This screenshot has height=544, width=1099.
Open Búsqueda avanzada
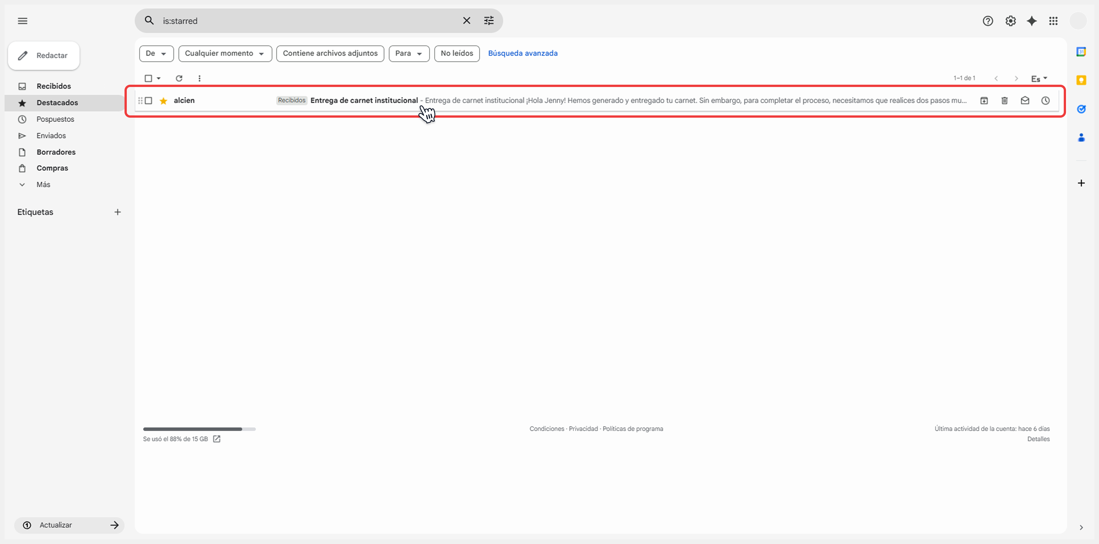(x=522, y=53)
